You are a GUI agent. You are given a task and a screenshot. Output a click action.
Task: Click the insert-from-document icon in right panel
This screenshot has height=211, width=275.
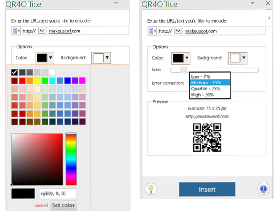152,31
